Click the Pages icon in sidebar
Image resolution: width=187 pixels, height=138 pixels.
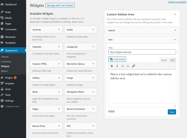pyautogui.click(x=2, y=23)
